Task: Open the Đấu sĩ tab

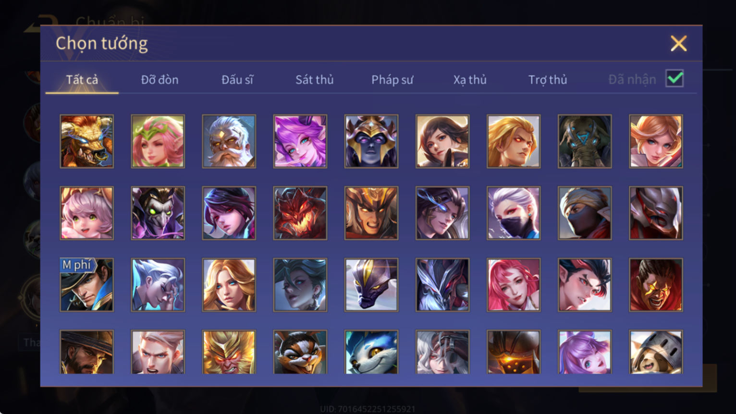Action: pyautogui.click(x=237, y=80)
